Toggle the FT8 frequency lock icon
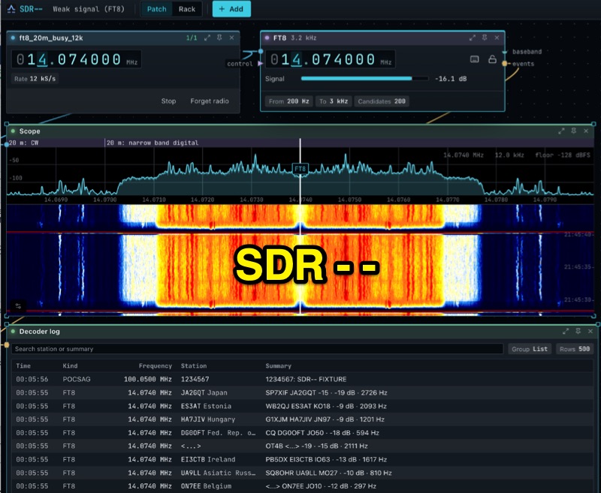Viewport: 601px width, 493px height. [493, 59]
